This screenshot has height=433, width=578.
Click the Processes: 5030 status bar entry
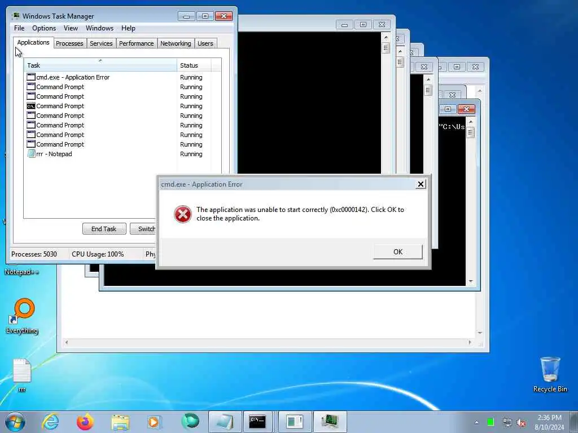tap(34, 254)
